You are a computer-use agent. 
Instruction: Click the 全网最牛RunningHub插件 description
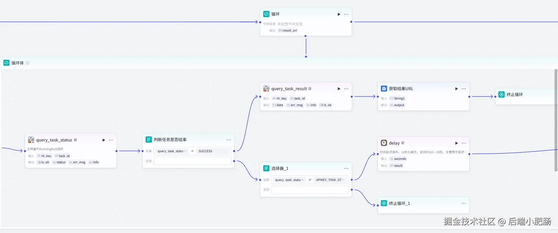(45, 149)
